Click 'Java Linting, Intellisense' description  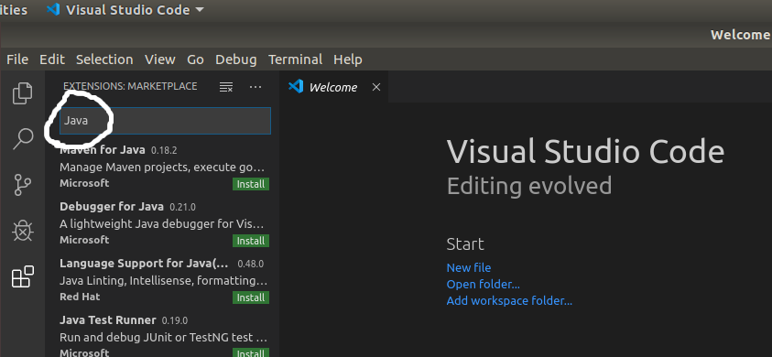click(163, 281)
